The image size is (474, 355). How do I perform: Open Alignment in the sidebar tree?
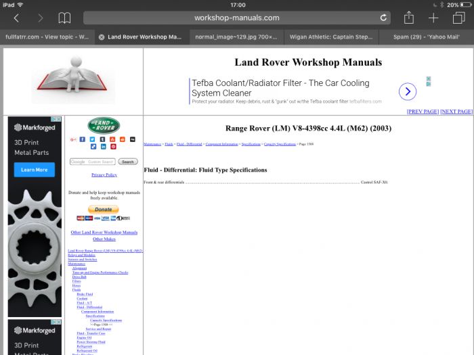[79, 268]
